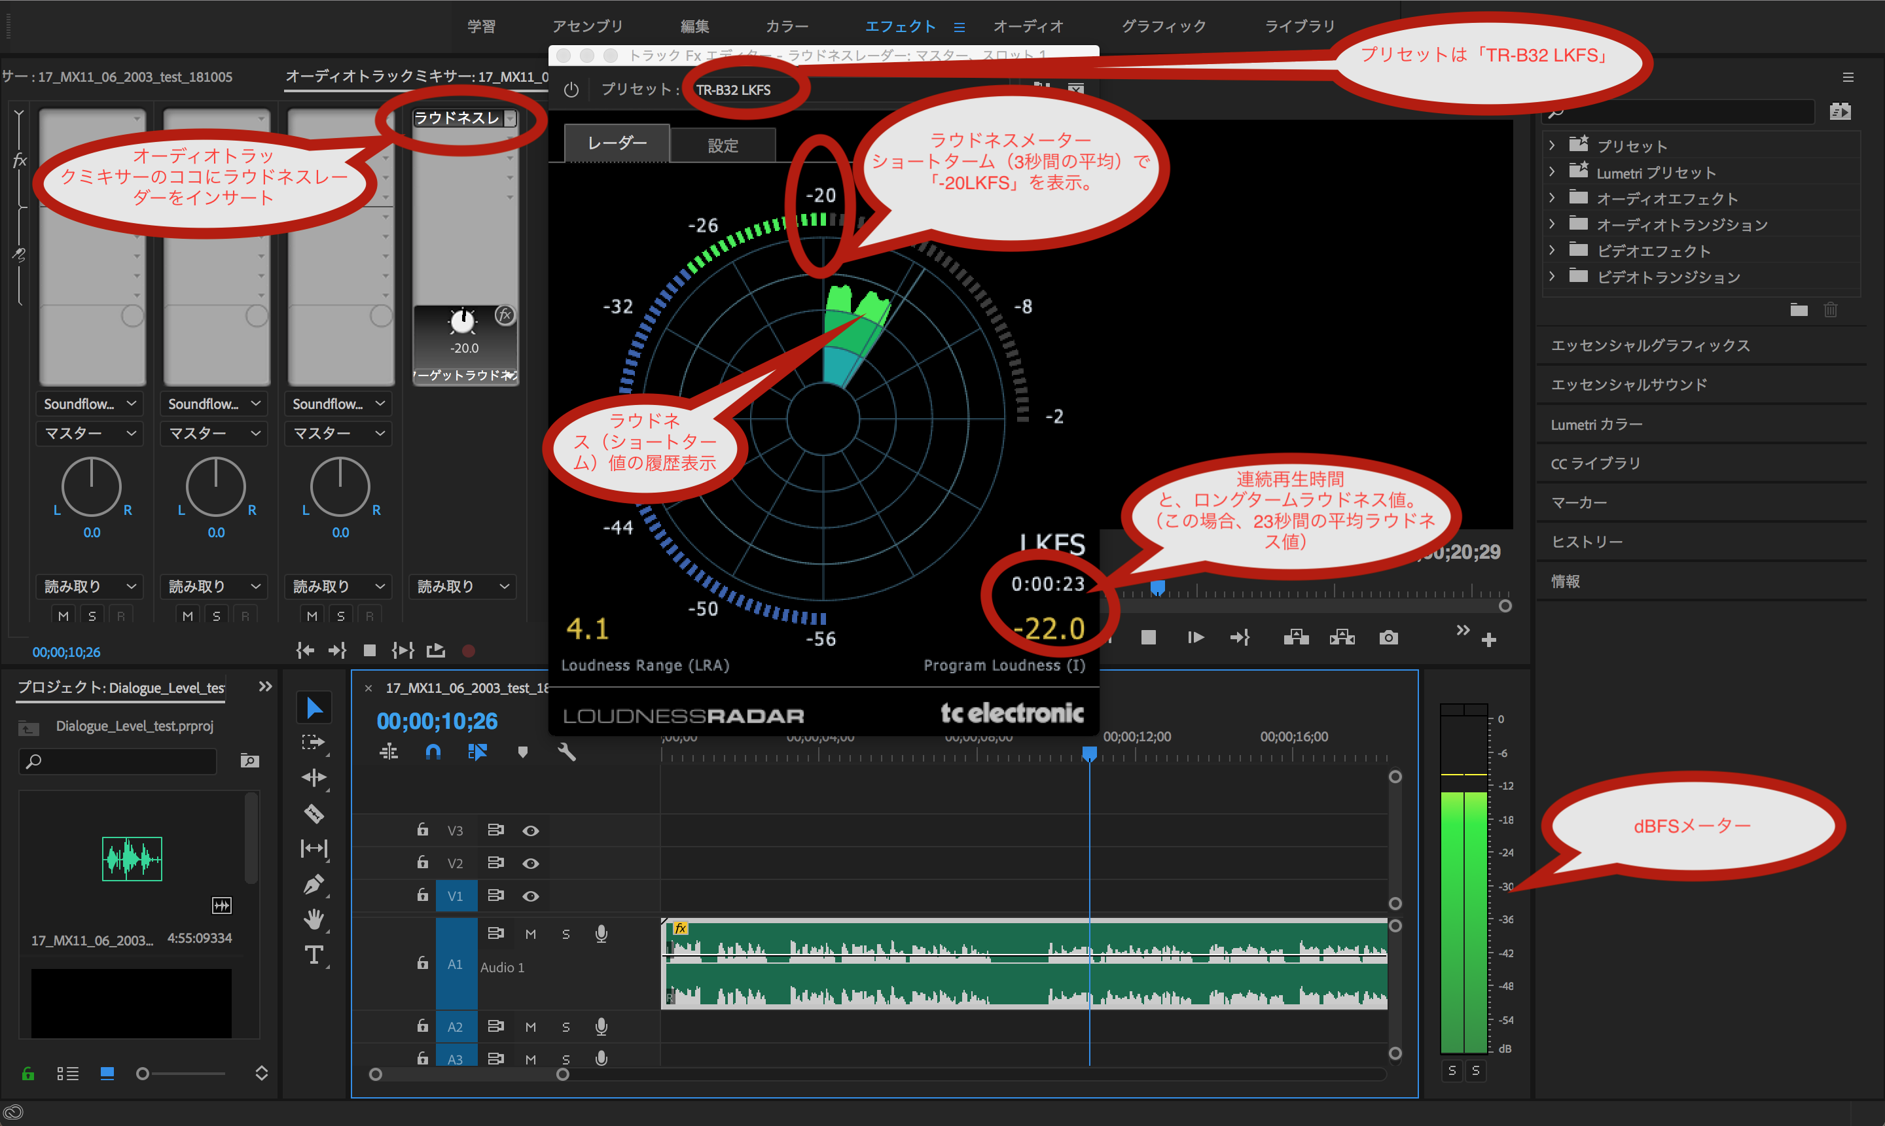The height and width of the screenshot is (1126, 1885).
Task: Expand the Lumetri プリセット folder
Action: tap(1553, 172)
